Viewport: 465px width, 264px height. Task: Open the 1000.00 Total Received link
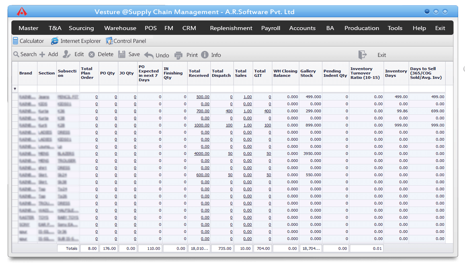point(202,125)
